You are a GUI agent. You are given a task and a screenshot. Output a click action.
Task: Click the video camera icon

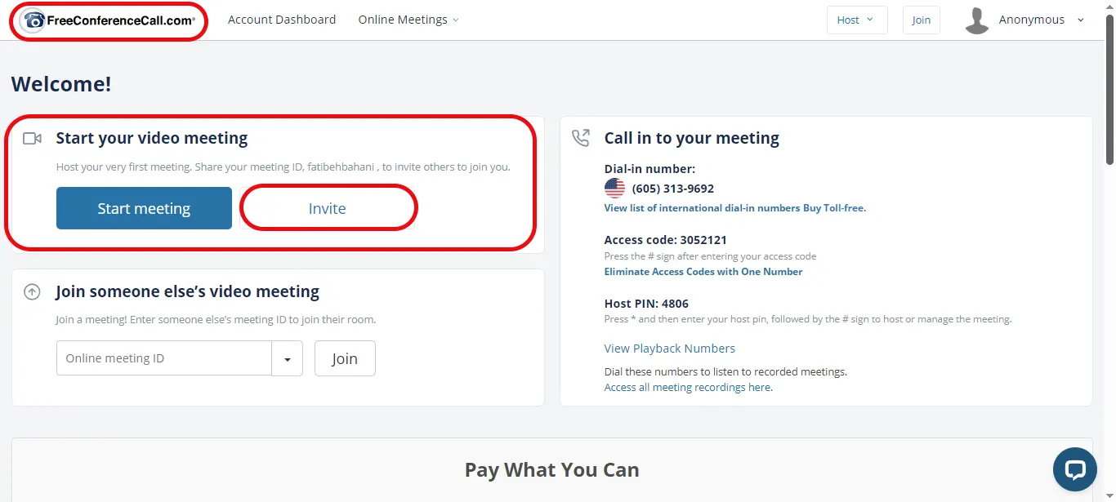32,139
